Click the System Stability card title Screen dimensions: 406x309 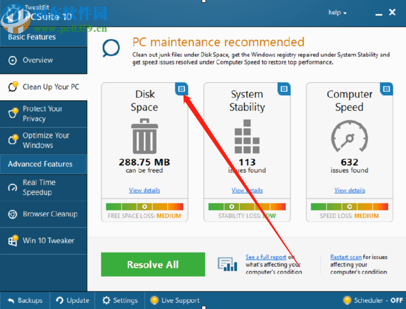[x=247, y=101]
